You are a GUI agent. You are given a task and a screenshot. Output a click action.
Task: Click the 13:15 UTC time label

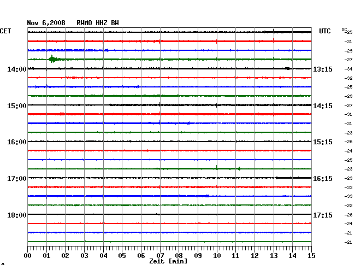323,69
